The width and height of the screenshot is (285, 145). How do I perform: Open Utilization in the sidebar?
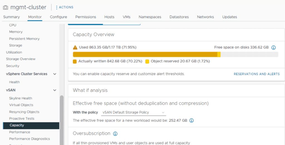[x=14, y=52]
